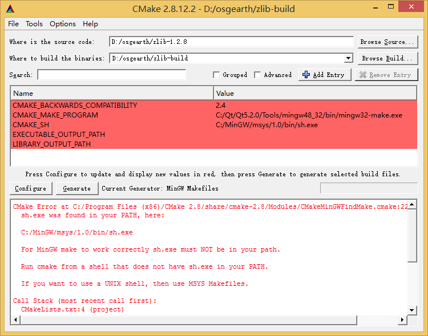428x336 pixels.
Task: Click the grey X Remove Entry icon
Action: [x=363, y=75]
